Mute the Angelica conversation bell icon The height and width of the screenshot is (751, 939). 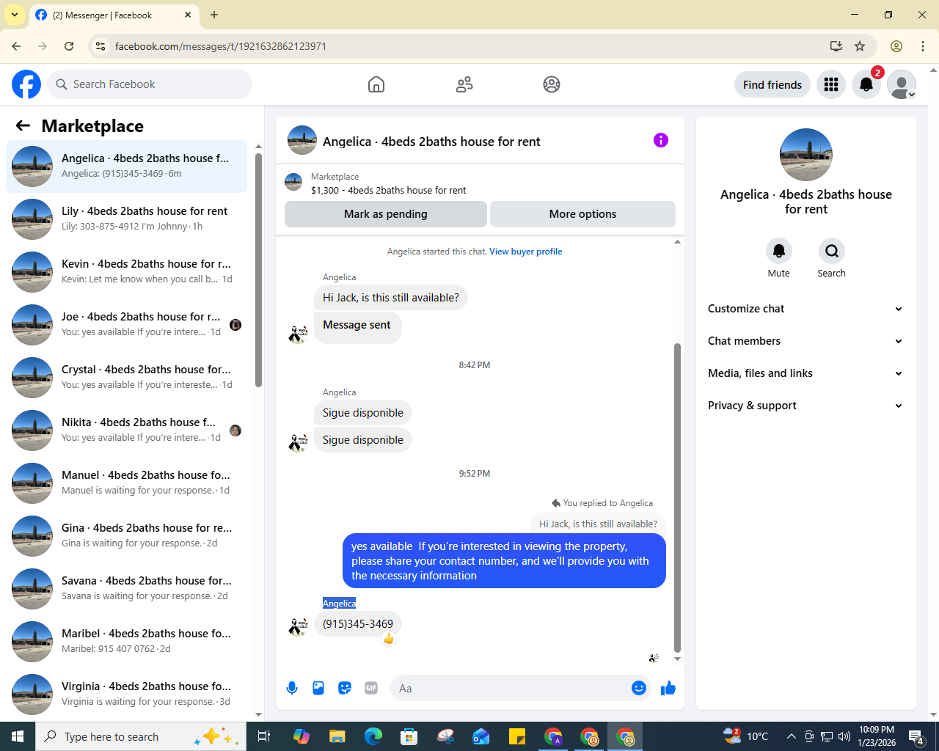[x=779, y=251]
